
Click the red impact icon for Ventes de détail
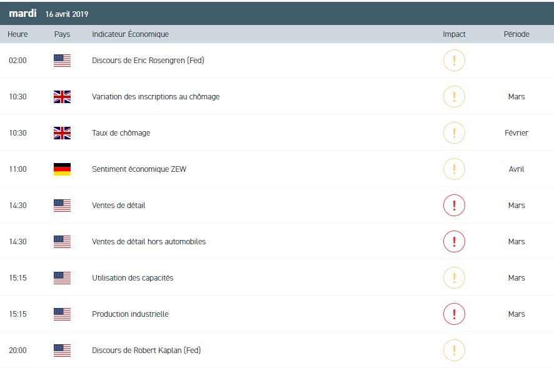click(454, 206)
